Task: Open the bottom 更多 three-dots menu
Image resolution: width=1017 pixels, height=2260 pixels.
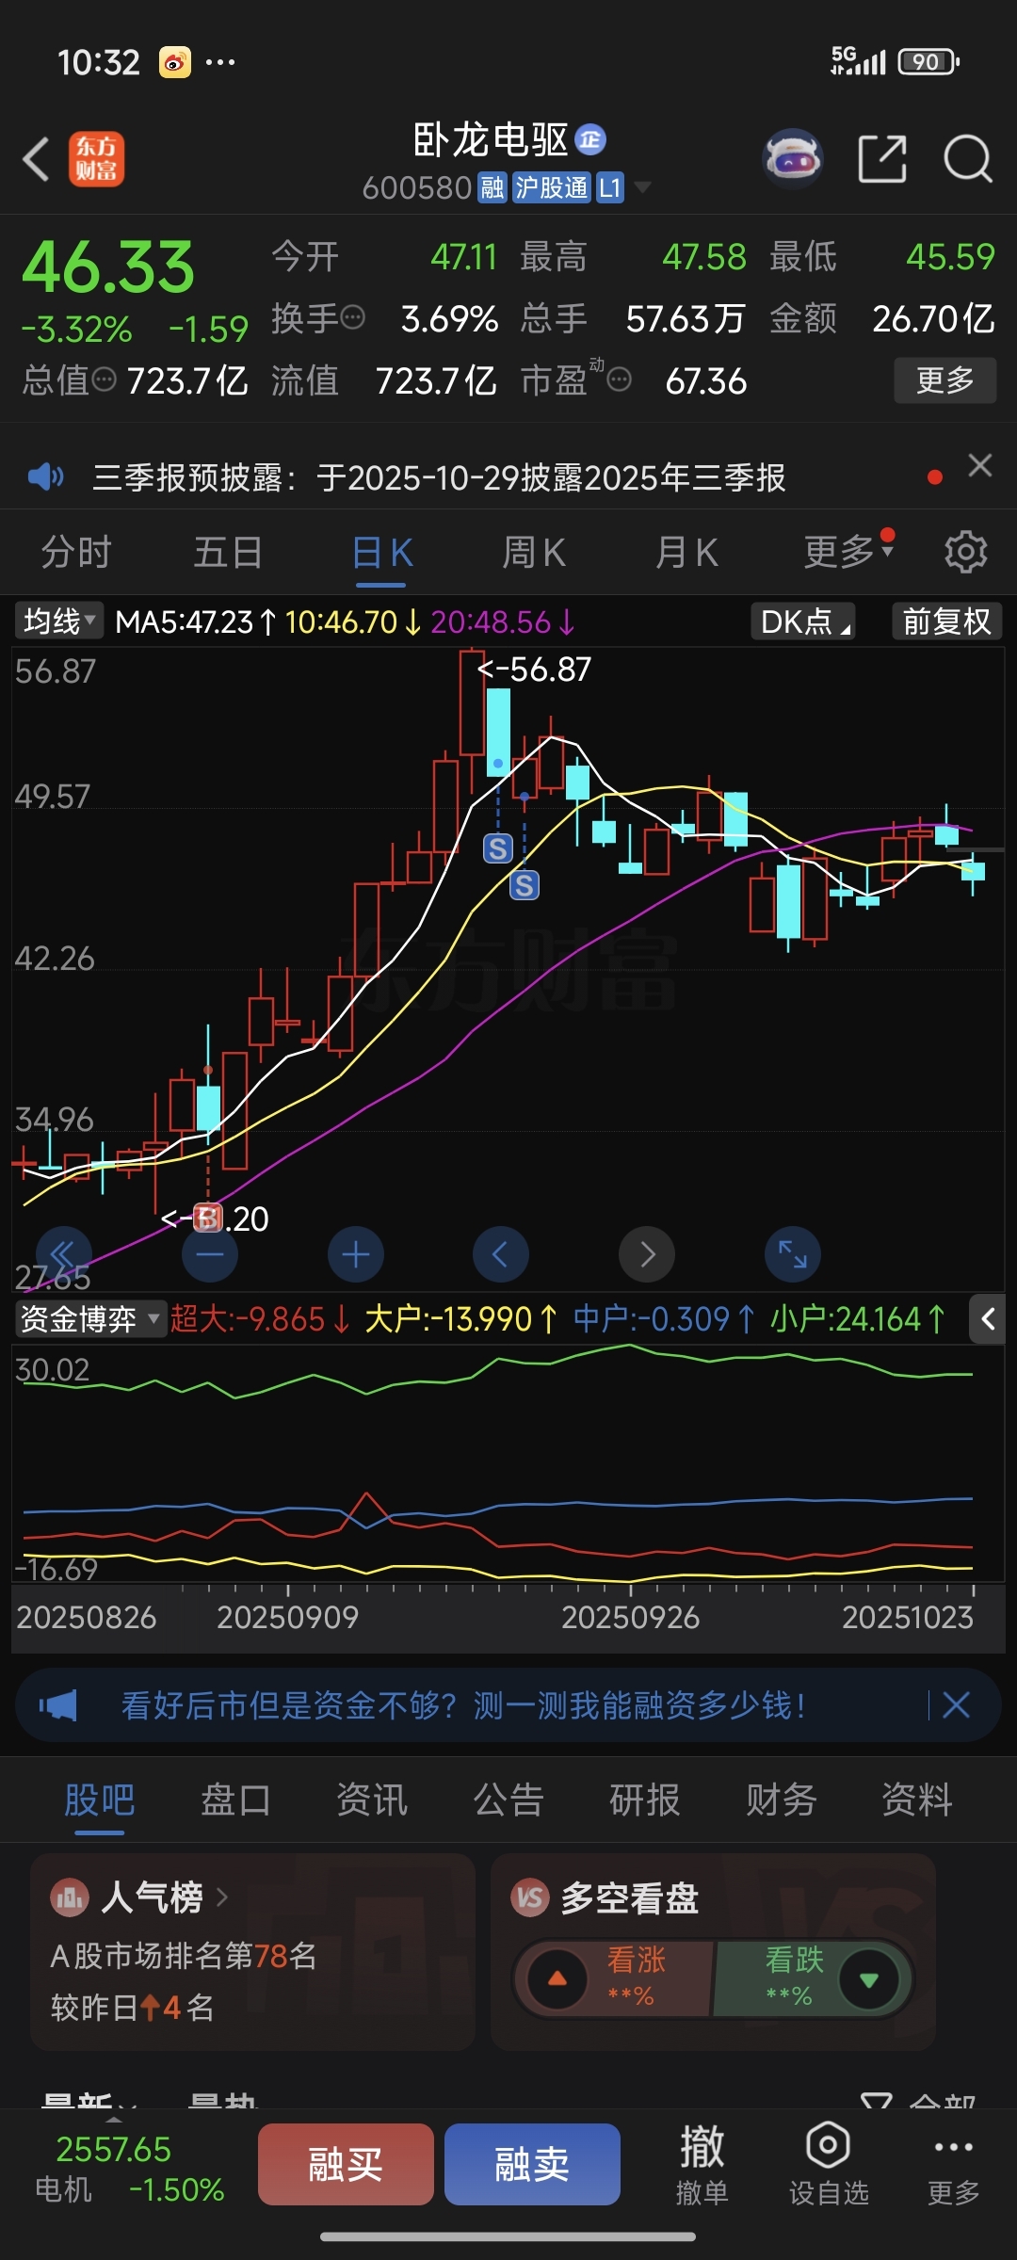Action: point(954,2164)
